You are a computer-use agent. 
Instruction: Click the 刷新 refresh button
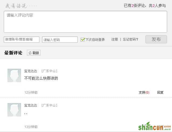click(x=34, y=53)
